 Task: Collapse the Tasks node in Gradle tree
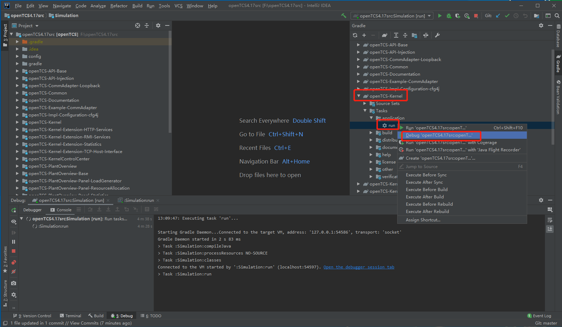365,111
